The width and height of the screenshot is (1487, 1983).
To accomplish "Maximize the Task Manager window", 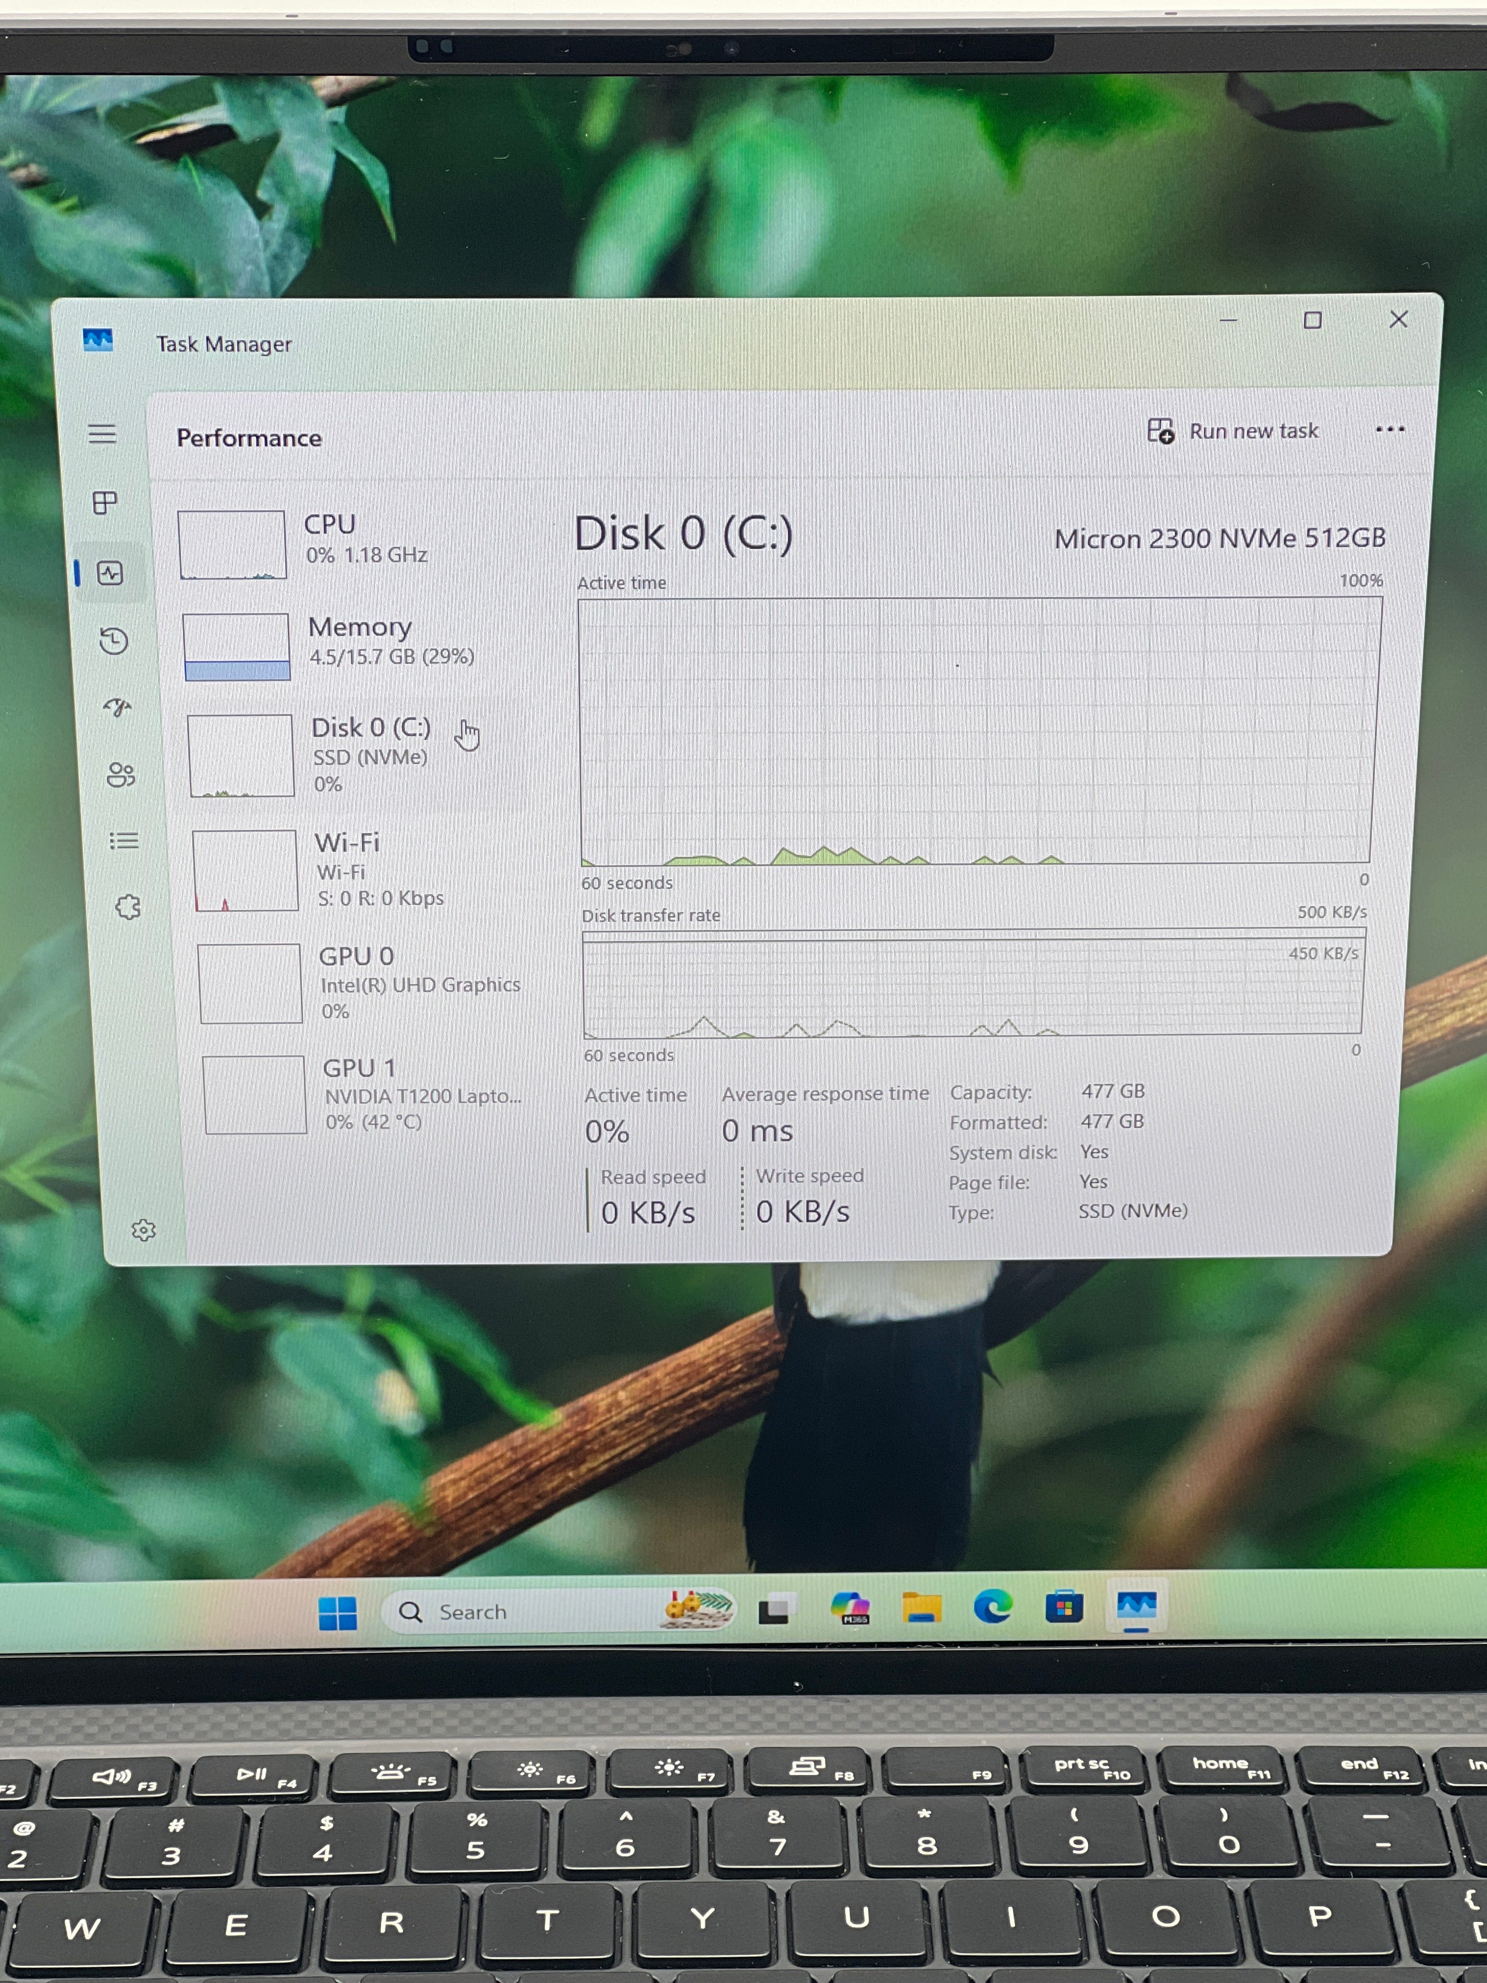I will coord(1312,320).
